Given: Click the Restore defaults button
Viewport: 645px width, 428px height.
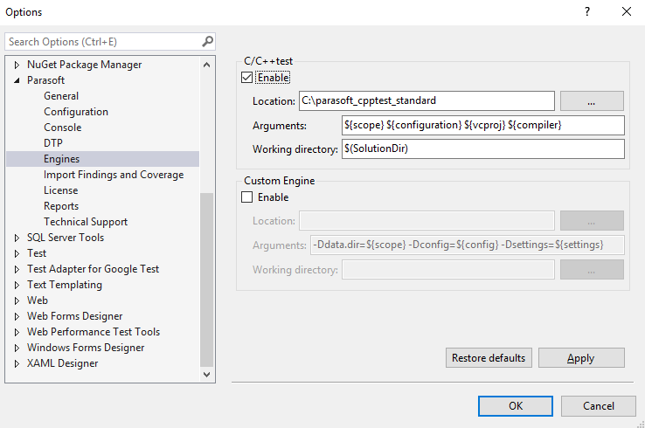Looking at the screenshot, I should 489,358.
